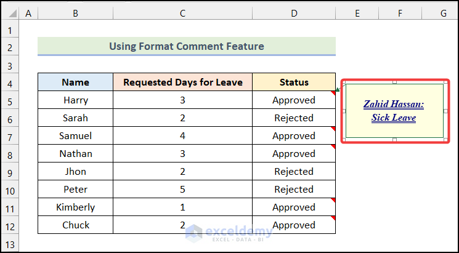Click the comment box's bottom-middle resize handle
The width and height of the screenshot is (459, 253).
394,140
